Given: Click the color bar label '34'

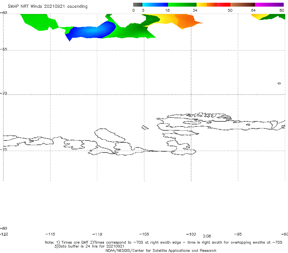Looking at the screenshot, I should (195, 10).
